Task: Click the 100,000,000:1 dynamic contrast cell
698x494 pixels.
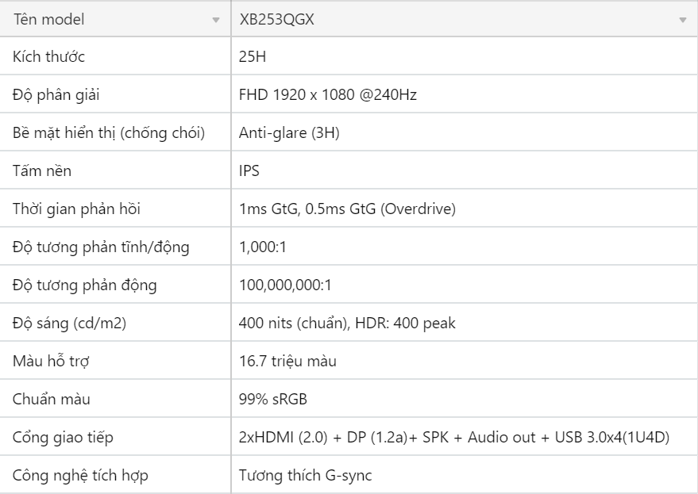Action: [x=465, y=285]
